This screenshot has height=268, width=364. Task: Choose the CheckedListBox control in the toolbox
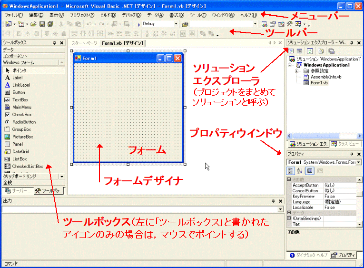coord(27,166)
